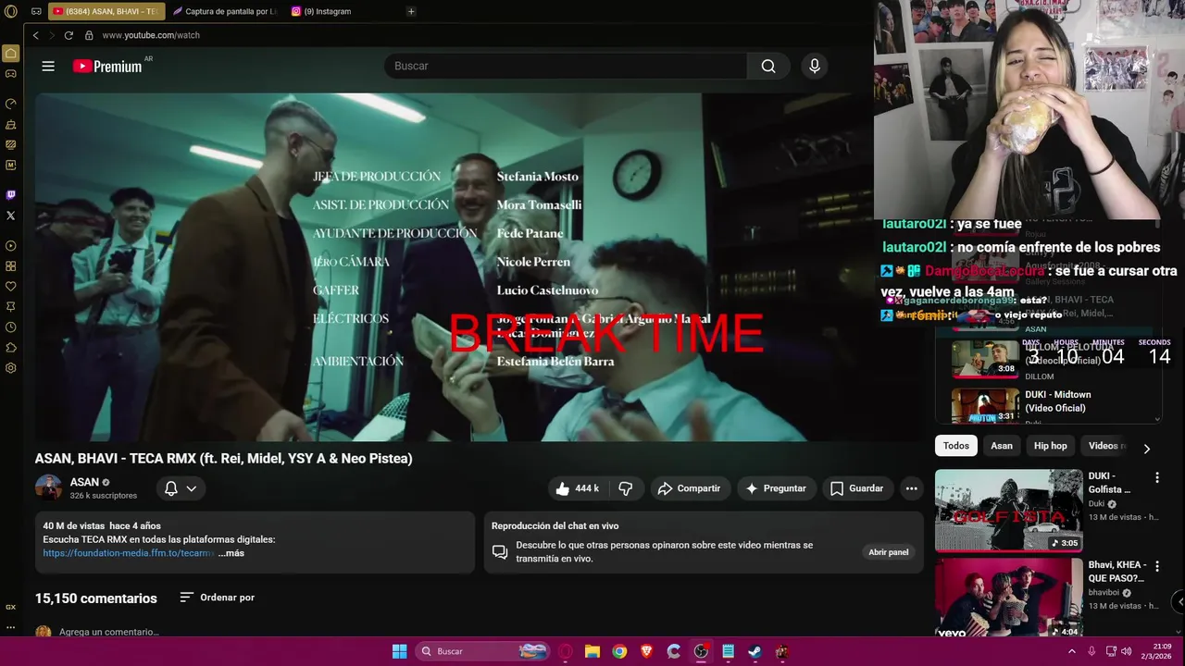Click the address bar showing www.youtube.com/watch
Viewport: 1185px width, 666px height.
click(x=151, y=35)
